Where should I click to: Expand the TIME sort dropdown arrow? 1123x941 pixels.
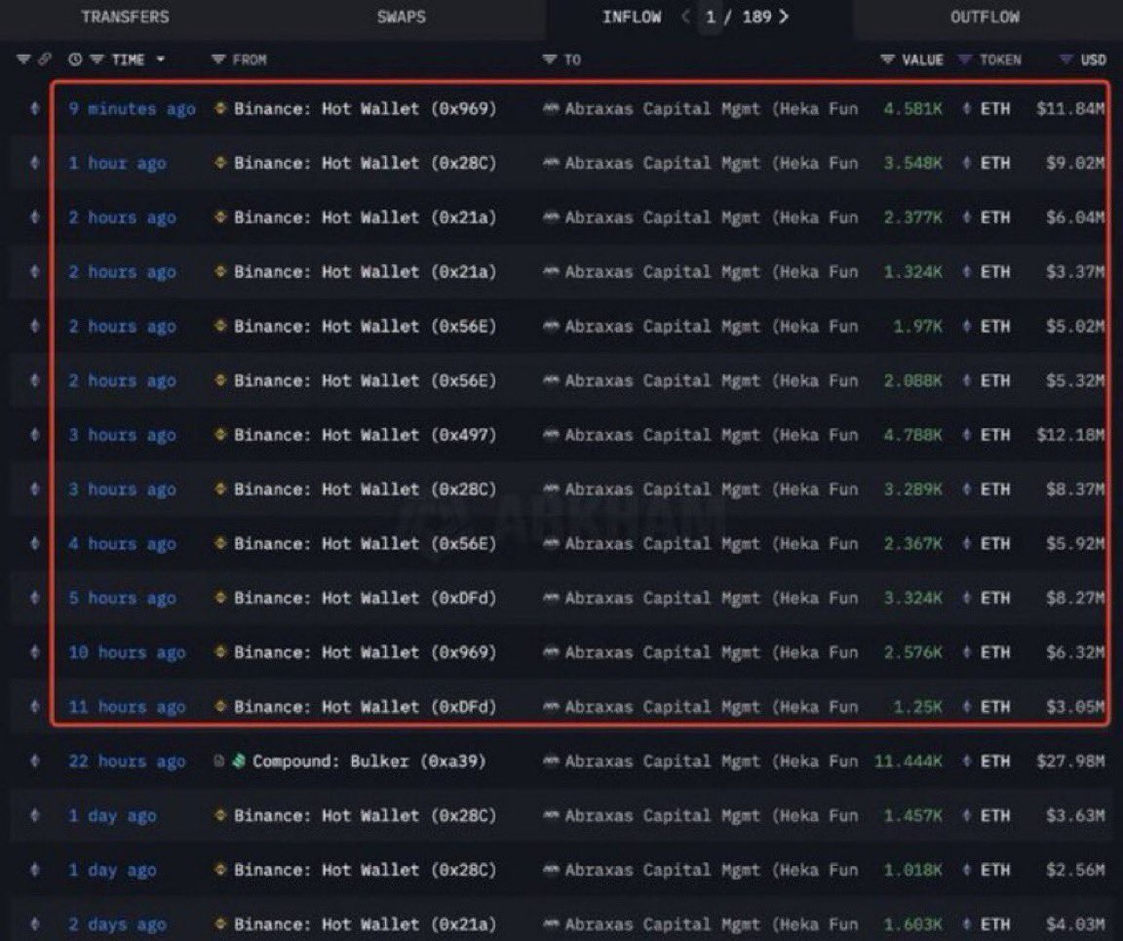161,59
